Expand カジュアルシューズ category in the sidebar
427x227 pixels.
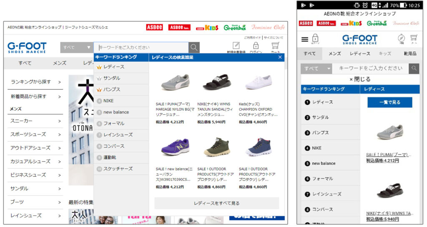click(35, 162)
